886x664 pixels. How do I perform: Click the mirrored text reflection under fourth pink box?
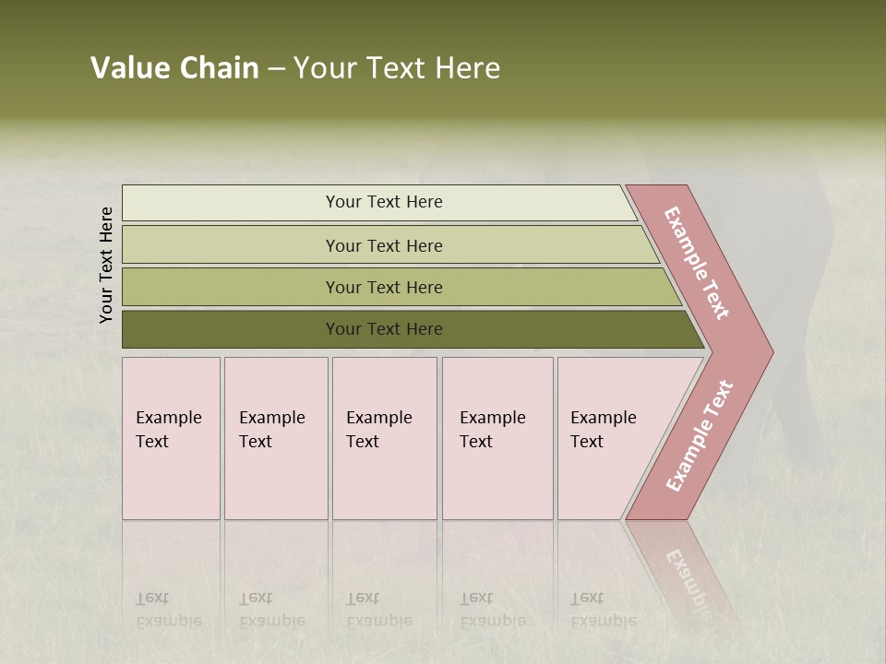click(x=493, y=610)
